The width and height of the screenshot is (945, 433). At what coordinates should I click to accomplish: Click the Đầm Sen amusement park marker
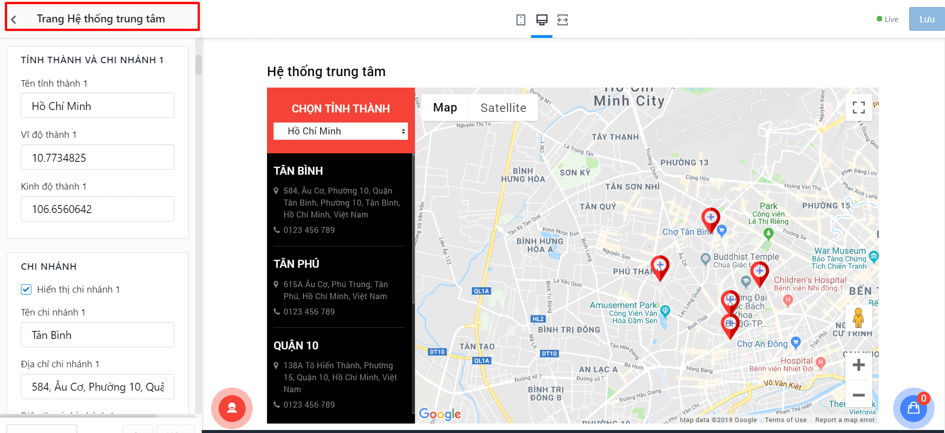pyautogui.click(x=665, y=312)
